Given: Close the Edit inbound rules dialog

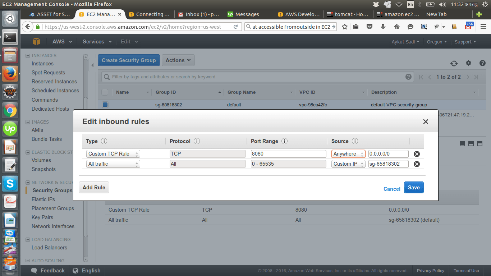Looking at the screenshot, I should pos(426,122).
